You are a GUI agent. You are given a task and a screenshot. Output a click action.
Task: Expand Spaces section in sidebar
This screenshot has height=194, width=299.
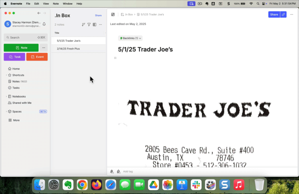pyautogui.click(x=6, y=112)
